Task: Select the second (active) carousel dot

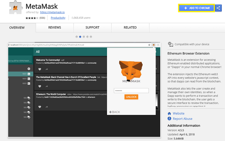Action: [x=80, y=37]
